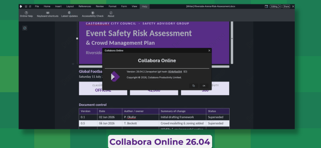Open Online Help
Image resolution: width=321 pixels, height=148 pixels.
26,14
